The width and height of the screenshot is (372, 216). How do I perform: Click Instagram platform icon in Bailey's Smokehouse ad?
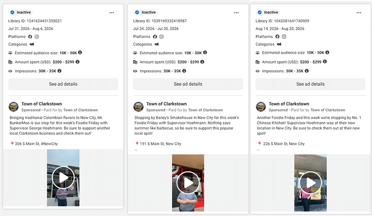(161, 37)
